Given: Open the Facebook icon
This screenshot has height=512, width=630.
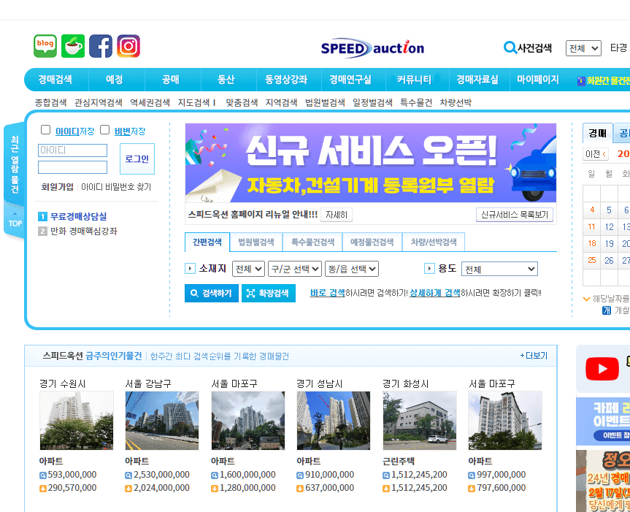Looking at the screenshot, I should click(x=100, y=45).
